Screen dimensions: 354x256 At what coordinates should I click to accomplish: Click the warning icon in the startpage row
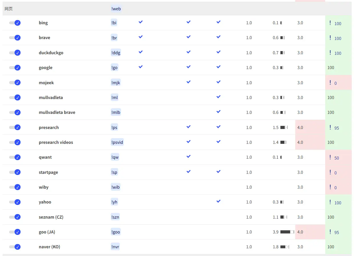pyautogui.click(x=330, y=172)
